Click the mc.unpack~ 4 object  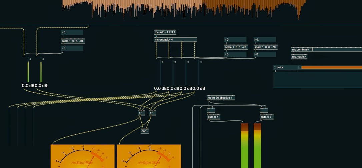tap(175, 40)
